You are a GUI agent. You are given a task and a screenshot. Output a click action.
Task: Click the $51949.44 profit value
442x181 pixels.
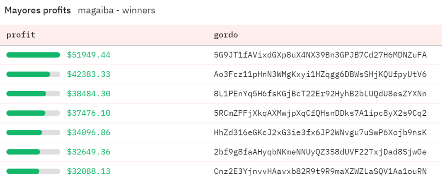(x=88, y=55)
